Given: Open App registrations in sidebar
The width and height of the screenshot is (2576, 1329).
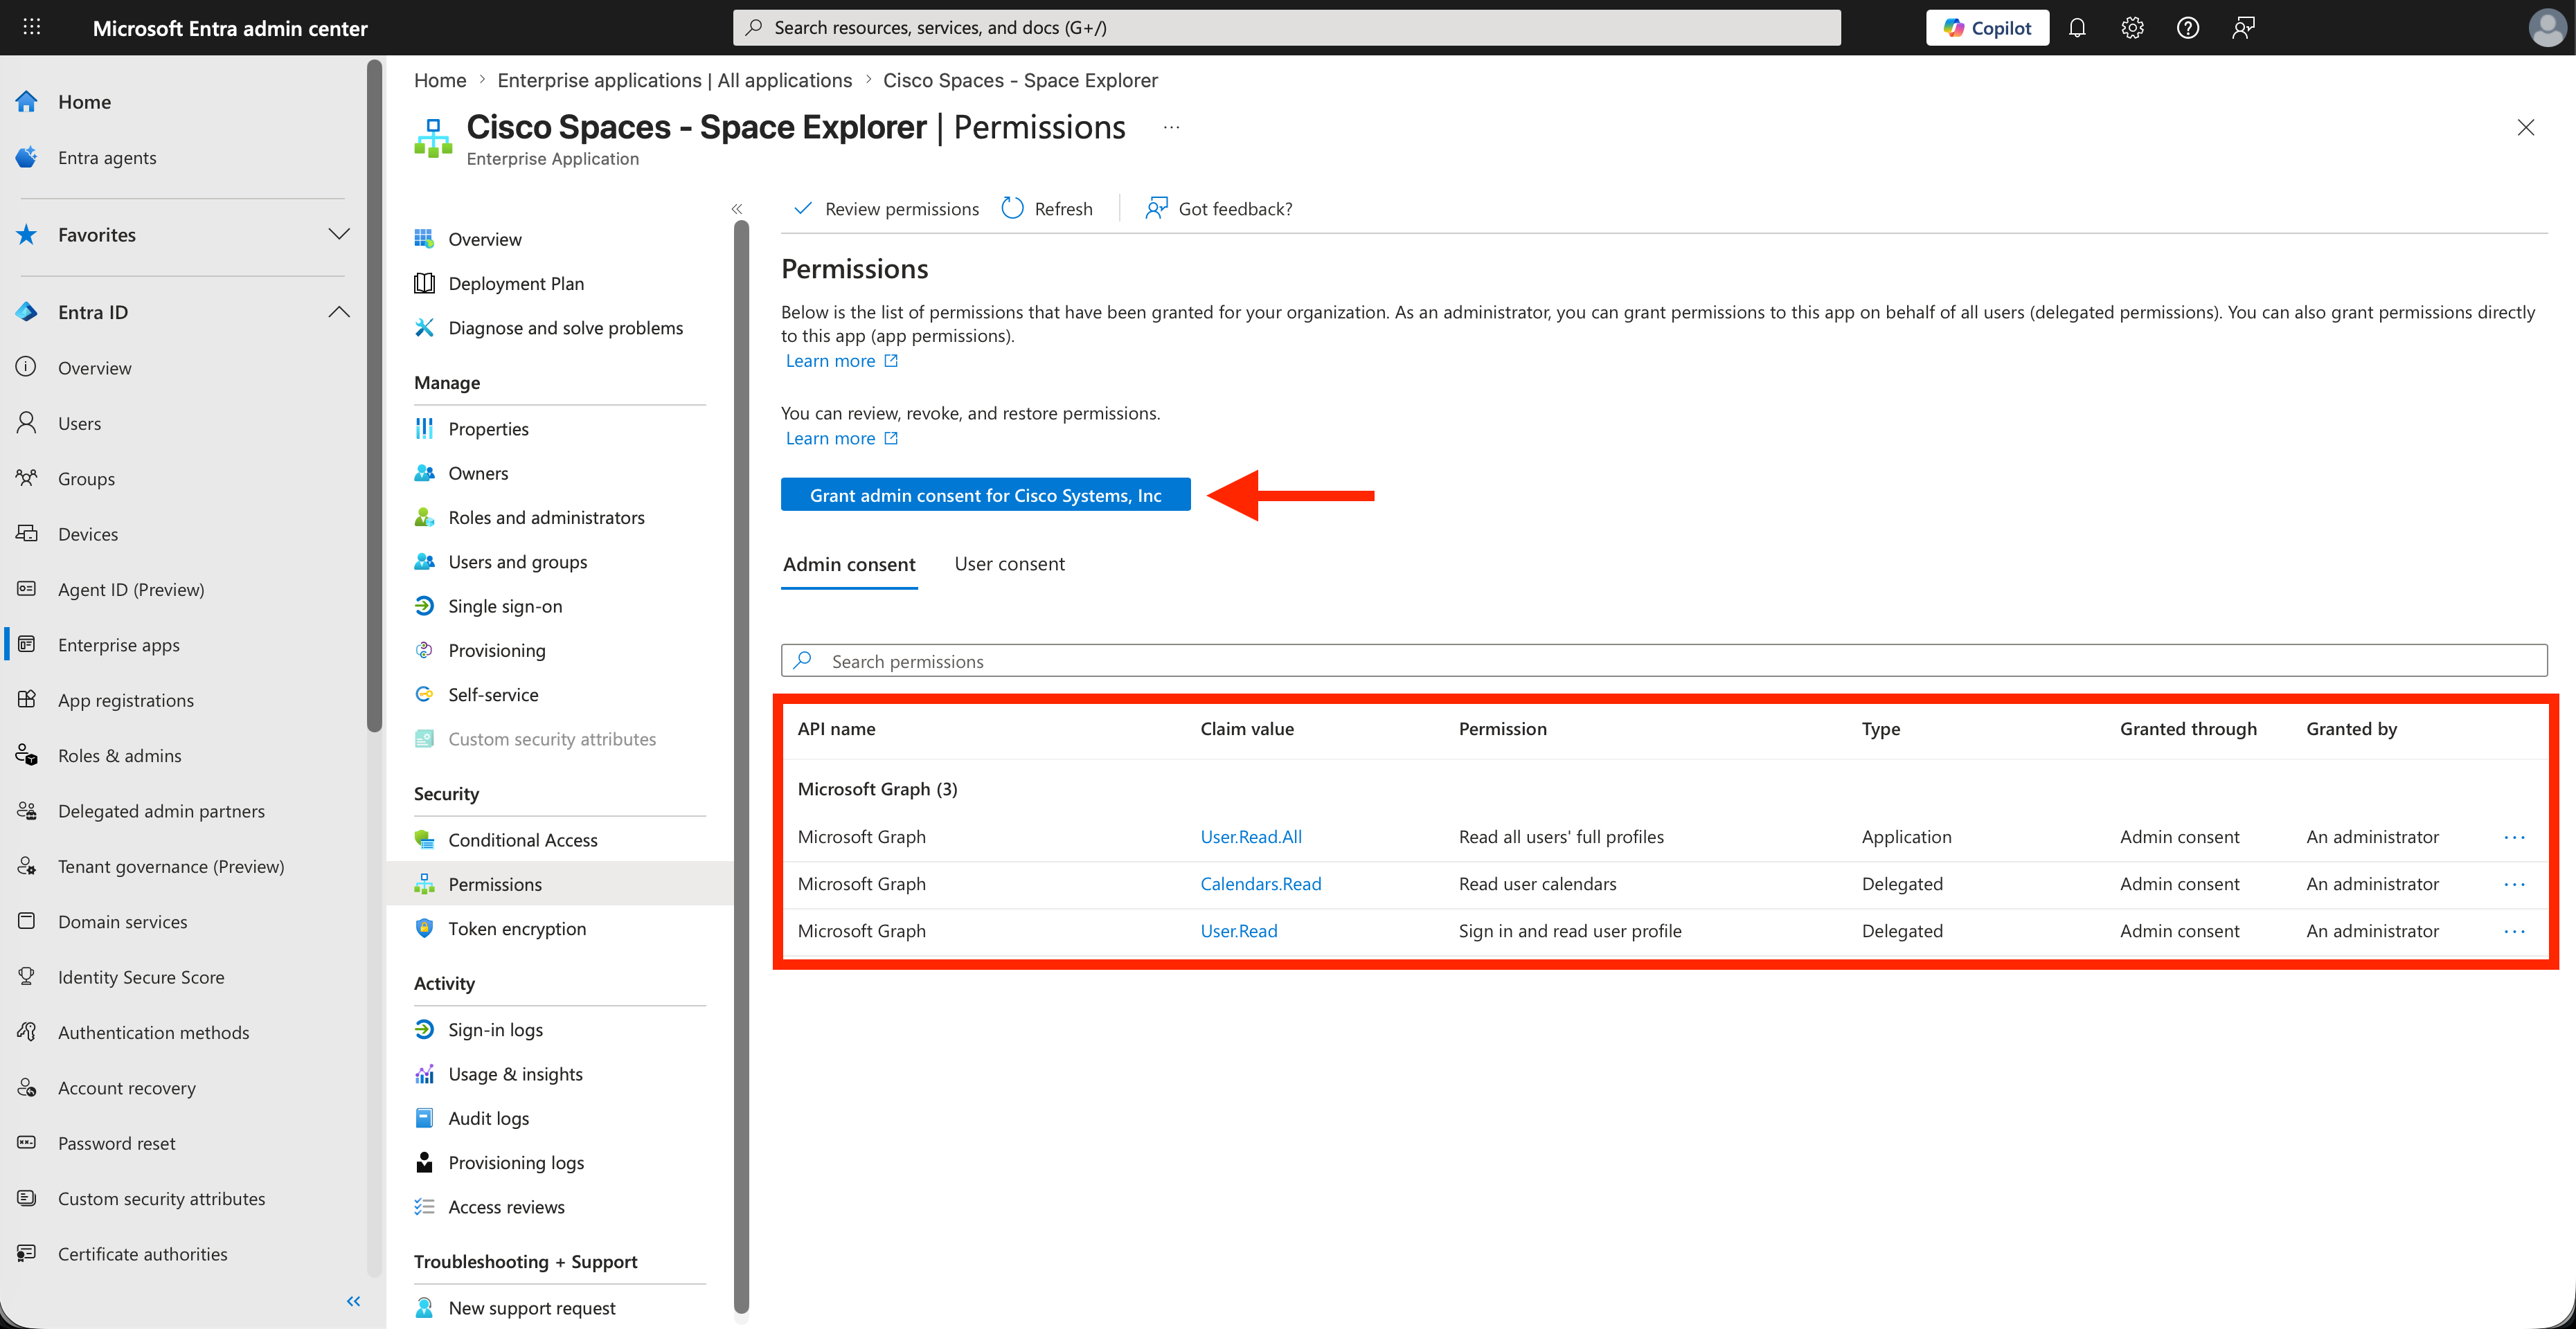Looking at the screenshot, I should point(126,700).
